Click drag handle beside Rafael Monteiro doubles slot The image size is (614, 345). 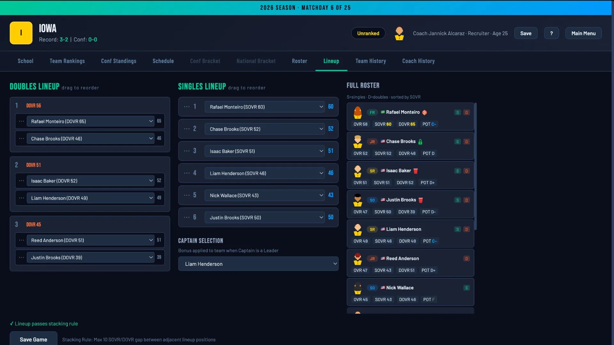coord(21,121)
